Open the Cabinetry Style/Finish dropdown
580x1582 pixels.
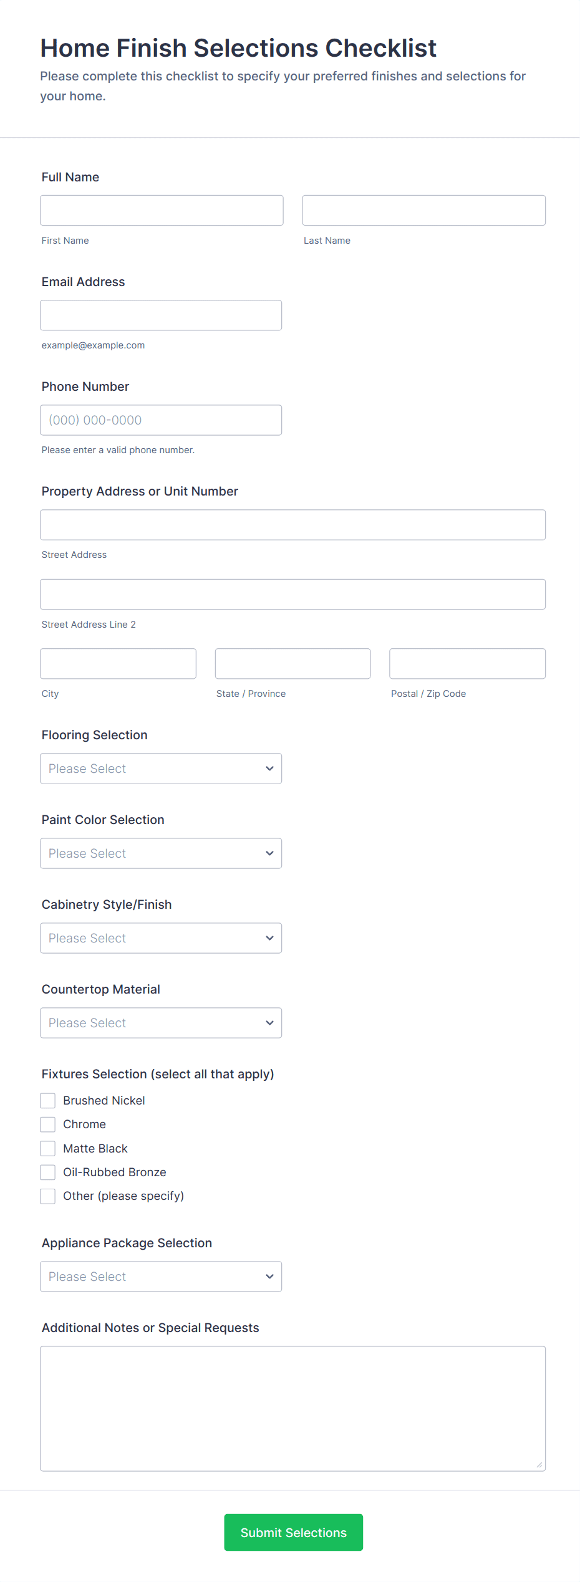[161, 937]
